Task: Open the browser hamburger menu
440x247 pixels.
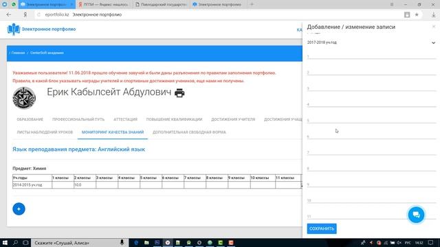Action: pos(392,5)
